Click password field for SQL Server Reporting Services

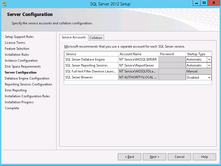tap(172, 65)
